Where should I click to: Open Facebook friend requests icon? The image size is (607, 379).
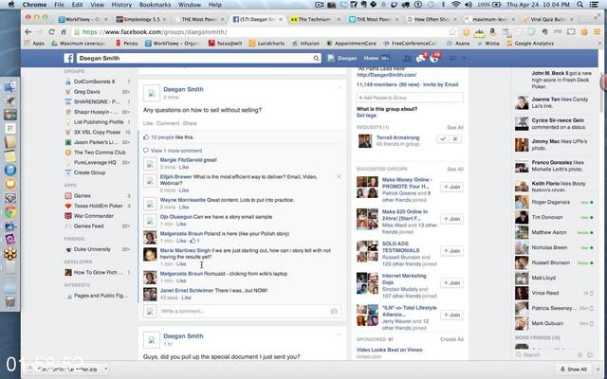[x=407, y=59]
